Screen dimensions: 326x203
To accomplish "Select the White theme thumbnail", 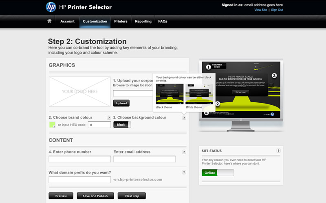I will click(x=199, y=94).
